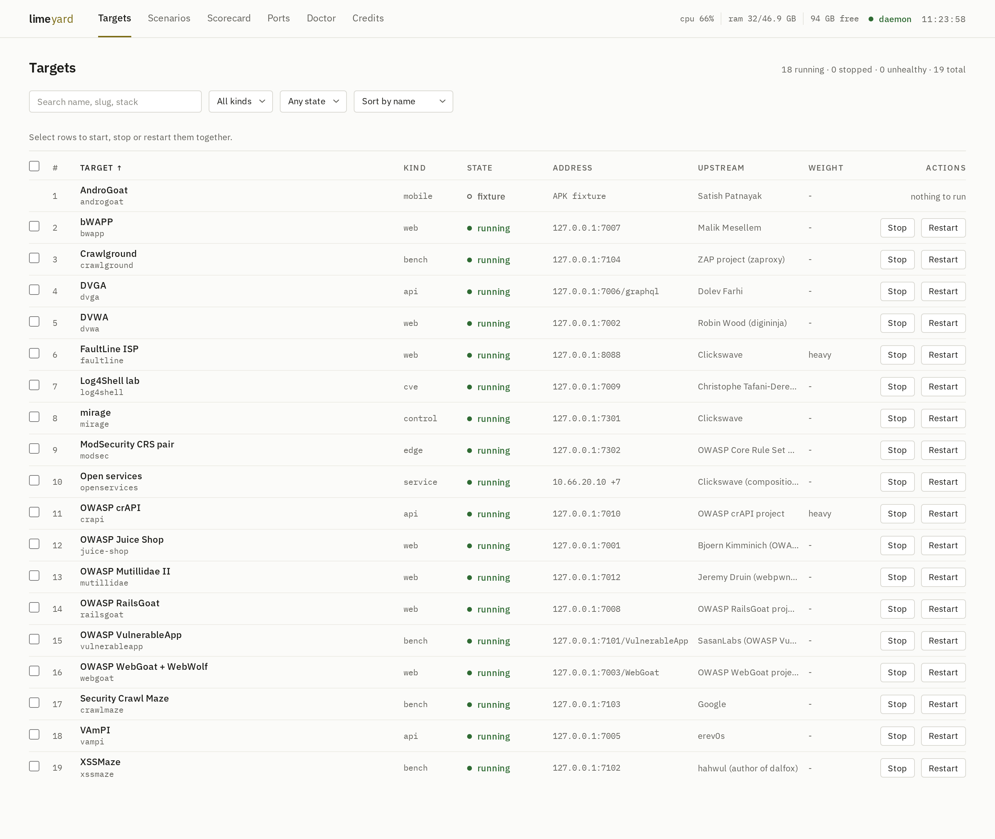The image size is (995, 839).
Task: Stop the bWAPP target
Action: [x=897, y=228]
